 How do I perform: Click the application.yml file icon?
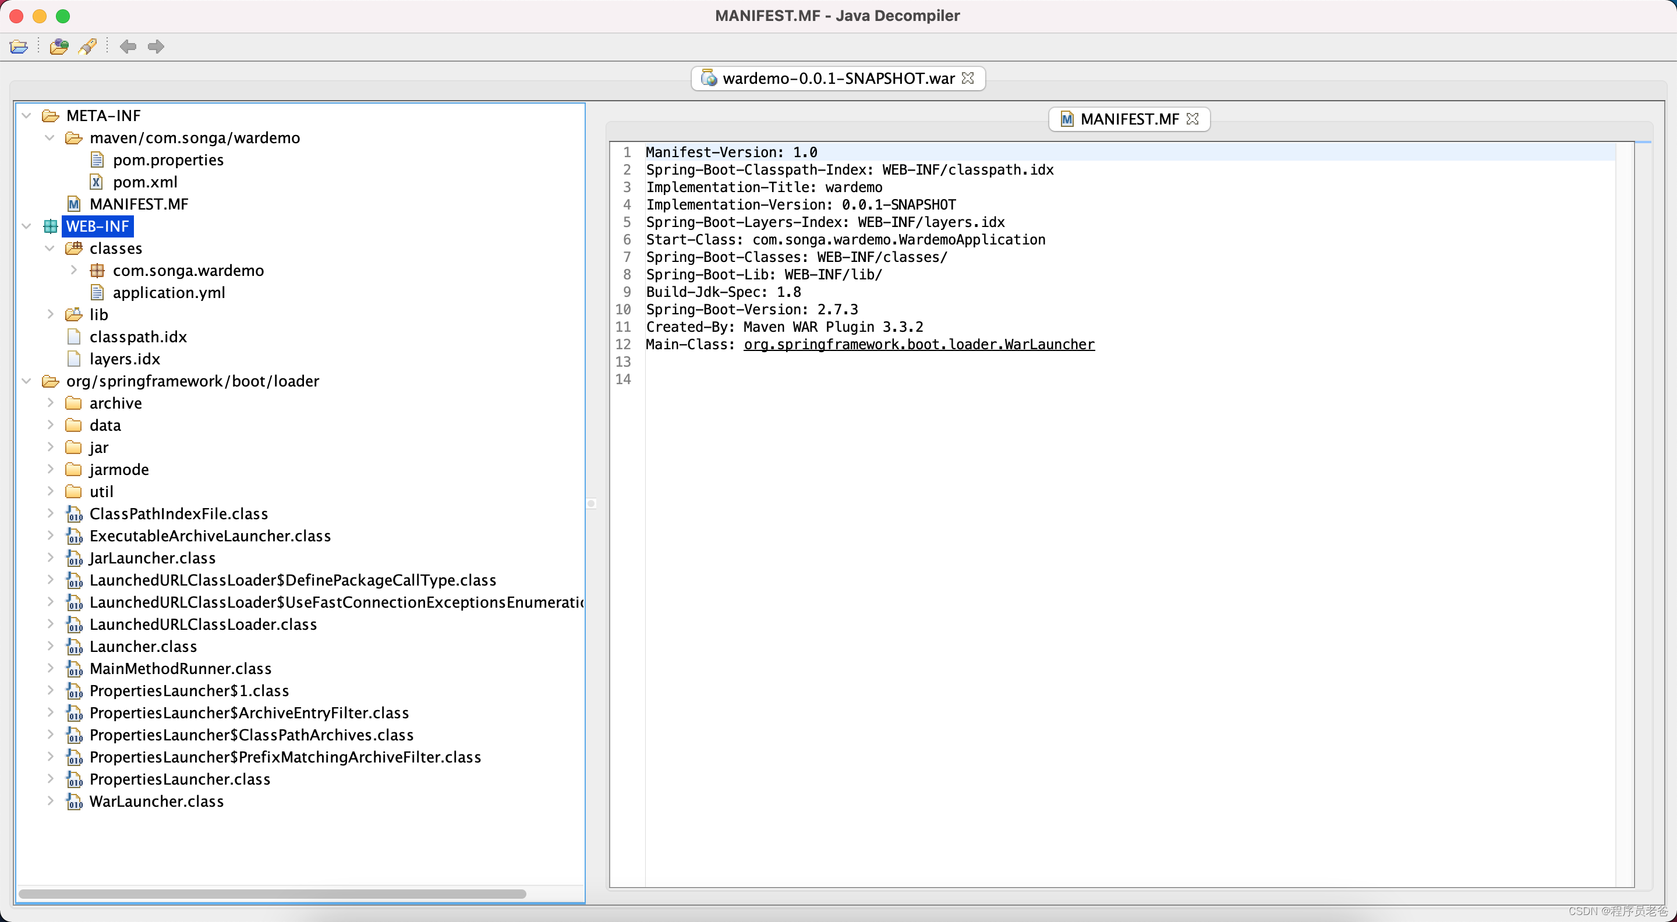[96, 293]
